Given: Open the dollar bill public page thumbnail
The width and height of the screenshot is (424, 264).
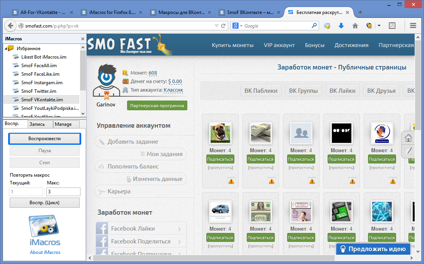Looking at the screenshot, I should point(260,211).
